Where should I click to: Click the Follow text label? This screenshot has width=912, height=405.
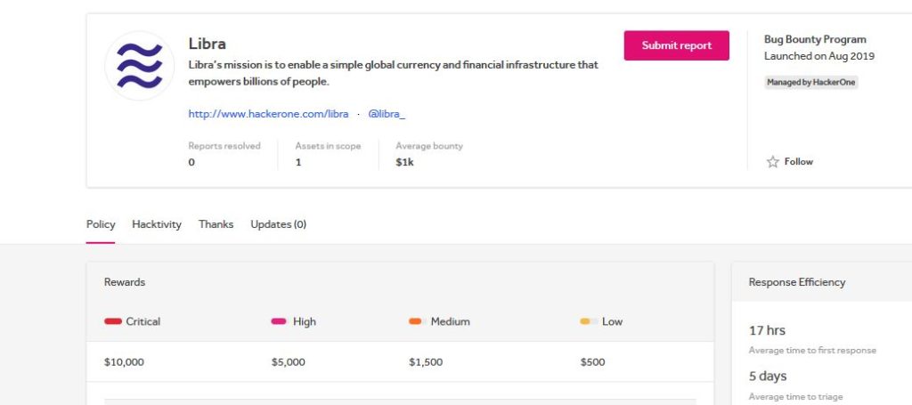click(799, 161)
